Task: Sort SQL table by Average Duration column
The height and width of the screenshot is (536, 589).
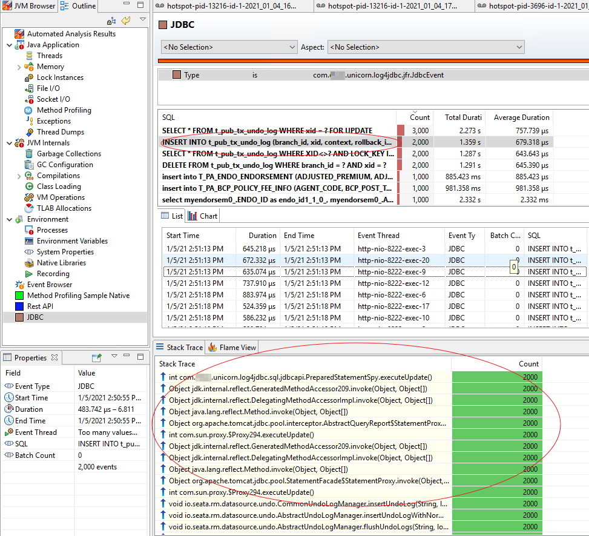Action: tap(521, 117)
